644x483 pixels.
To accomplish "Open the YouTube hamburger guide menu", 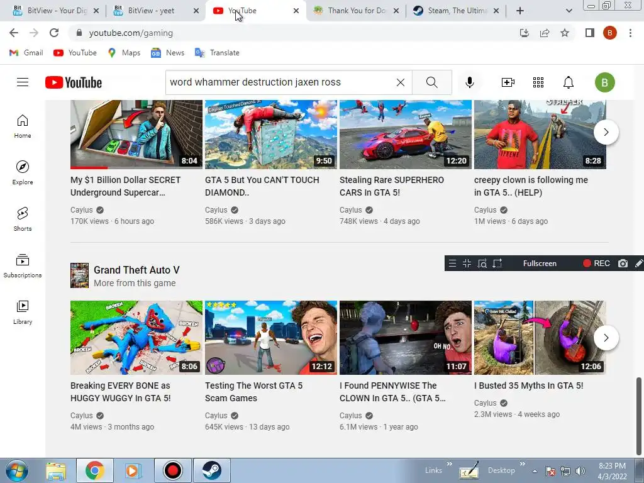I will [x=23, y=82].
